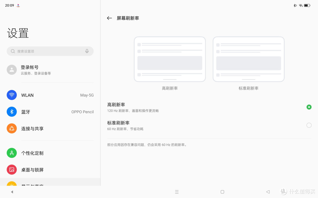Tap the account avatar for 登录帐号

[x=12, y=70]
